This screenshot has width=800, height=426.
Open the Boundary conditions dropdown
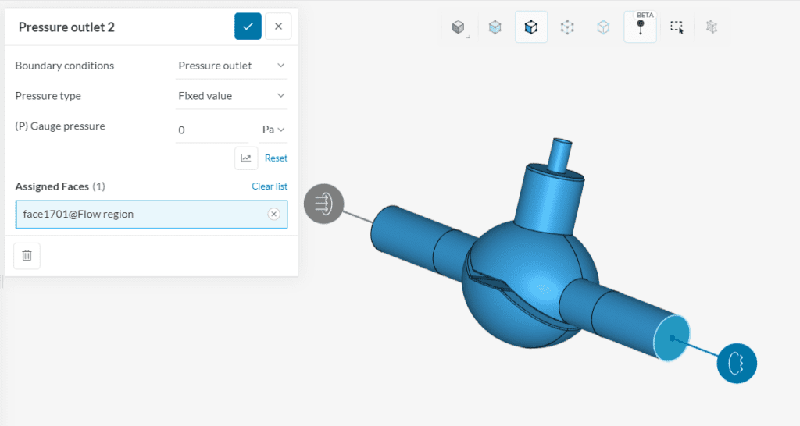click(x=231, y=66)
